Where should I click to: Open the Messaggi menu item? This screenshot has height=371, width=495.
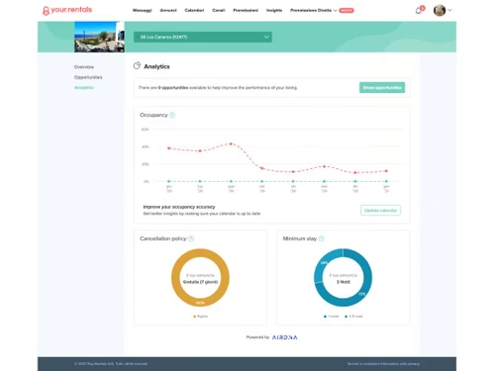(142, 11)
